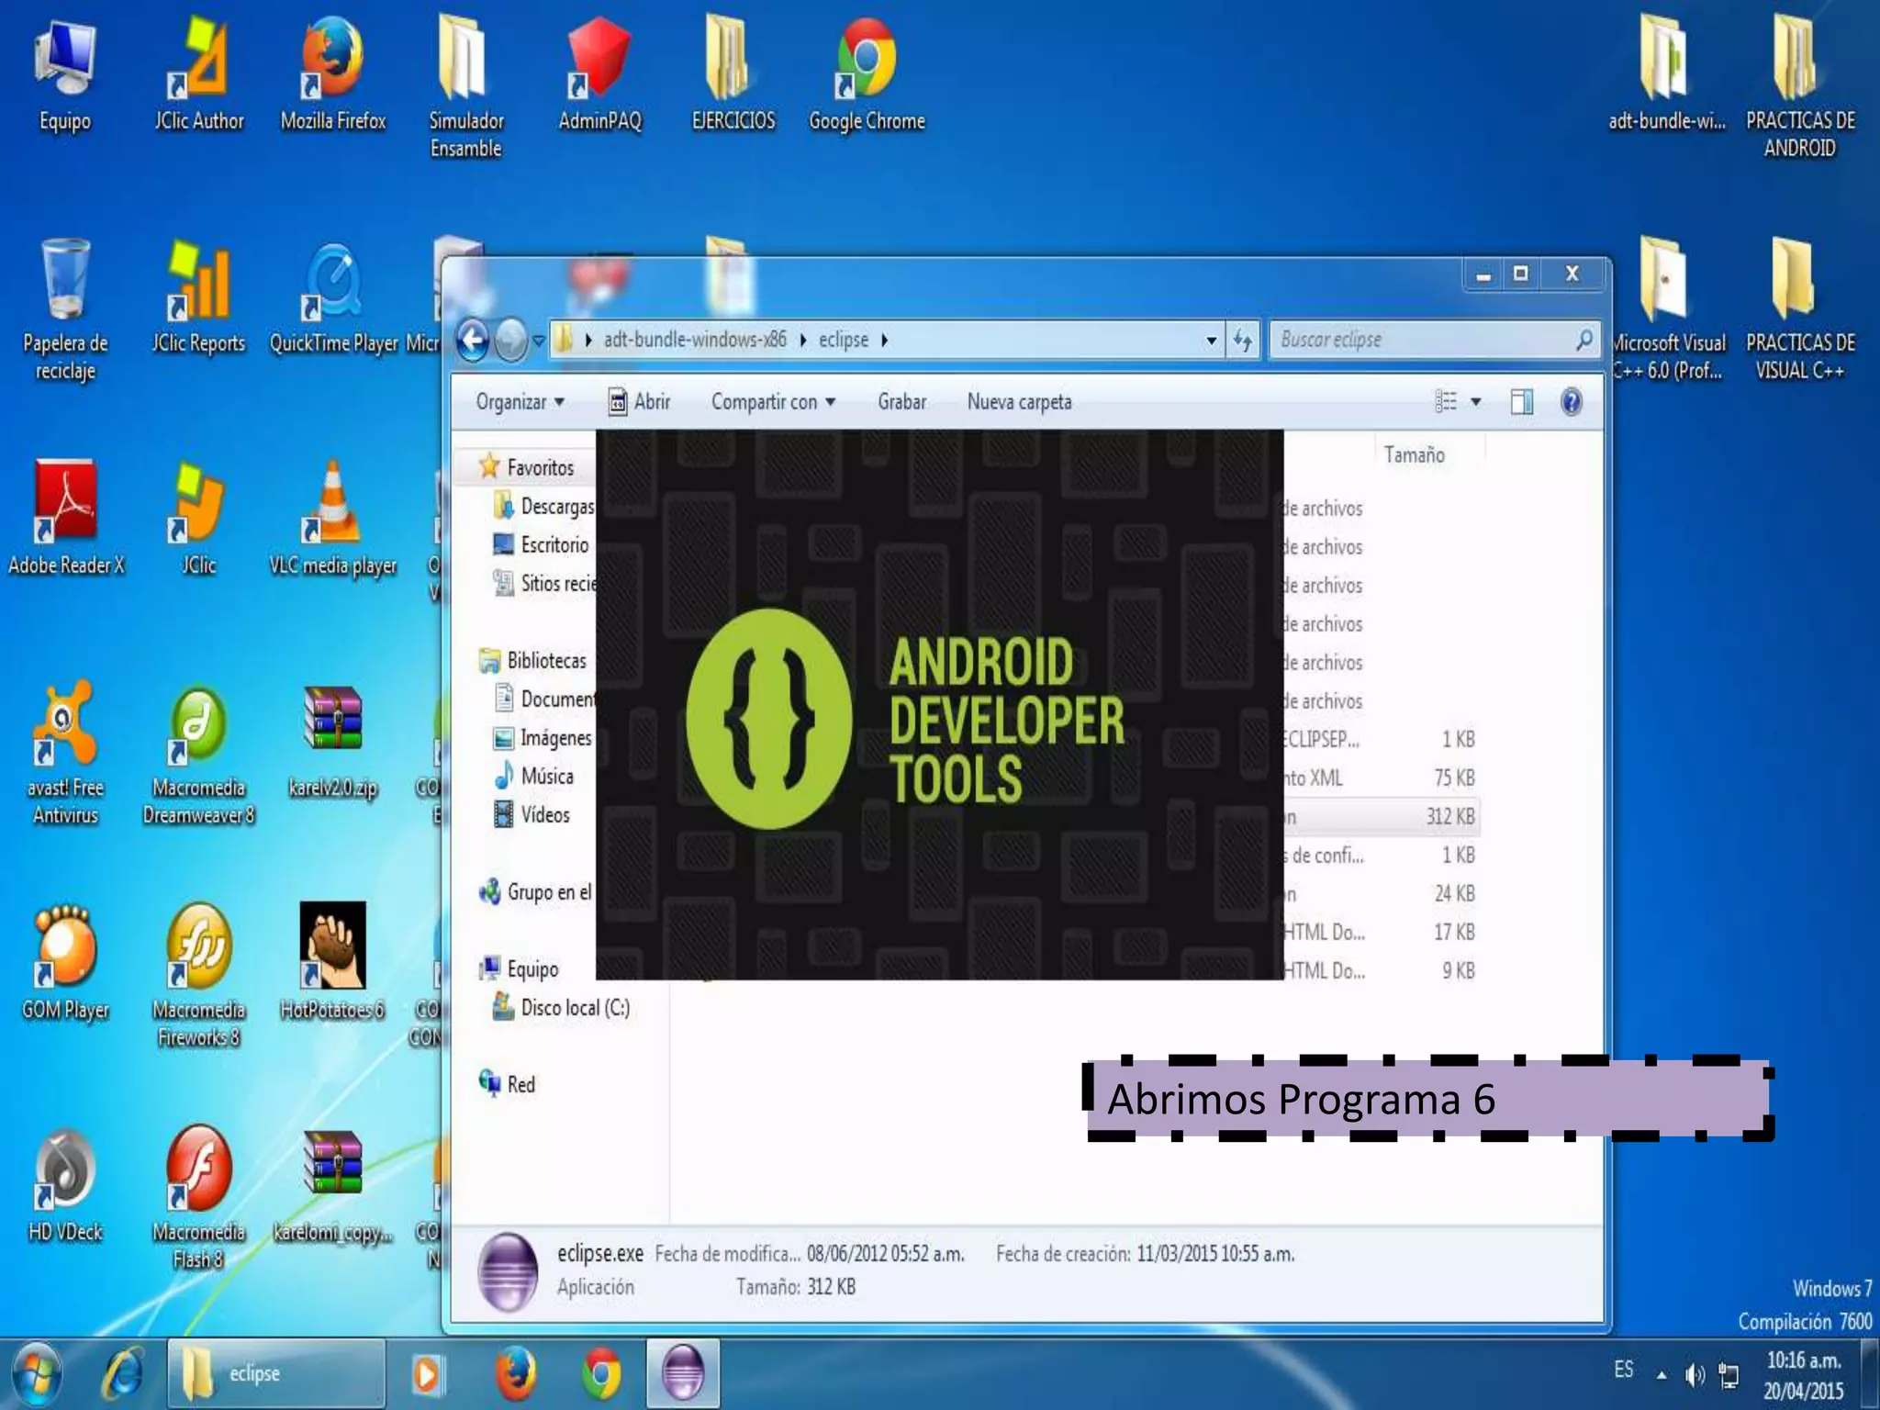1880x1410 pixels.
Task: Open the view options dropdown arrow
Action: click(1476, 402)
